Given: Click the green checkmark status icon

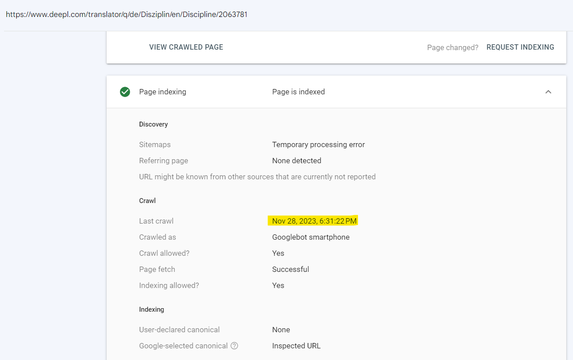Looking at the screenshot, I should (x=125, y=92).
